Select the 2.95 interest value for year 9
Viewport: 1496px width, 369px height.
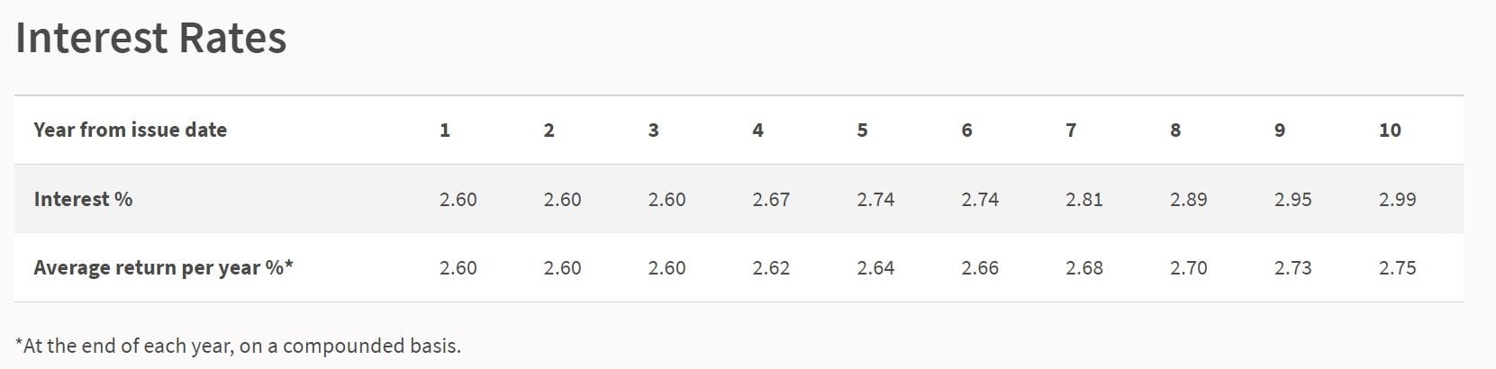click(1293, 199)
